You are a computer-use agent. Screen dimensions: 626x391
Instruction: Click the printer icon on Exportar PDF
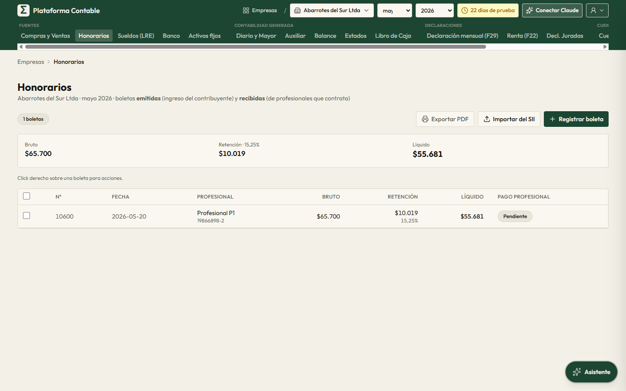click(x=425, y=119)
